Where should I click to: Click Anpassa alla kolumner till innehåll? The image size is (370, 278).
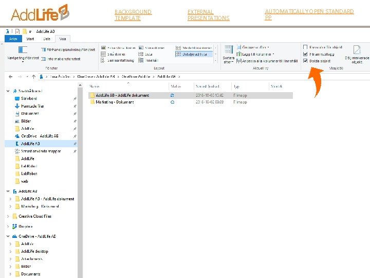tap(267, 61)
